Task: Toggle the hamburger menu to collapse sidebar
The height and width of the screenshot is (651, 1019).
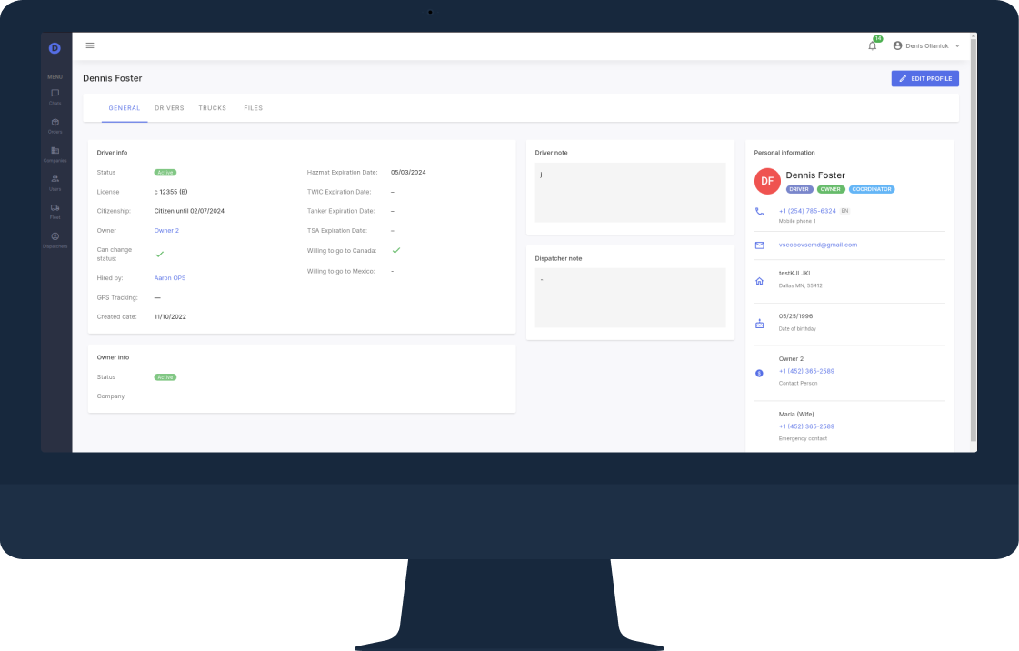Action: point(90,45)
